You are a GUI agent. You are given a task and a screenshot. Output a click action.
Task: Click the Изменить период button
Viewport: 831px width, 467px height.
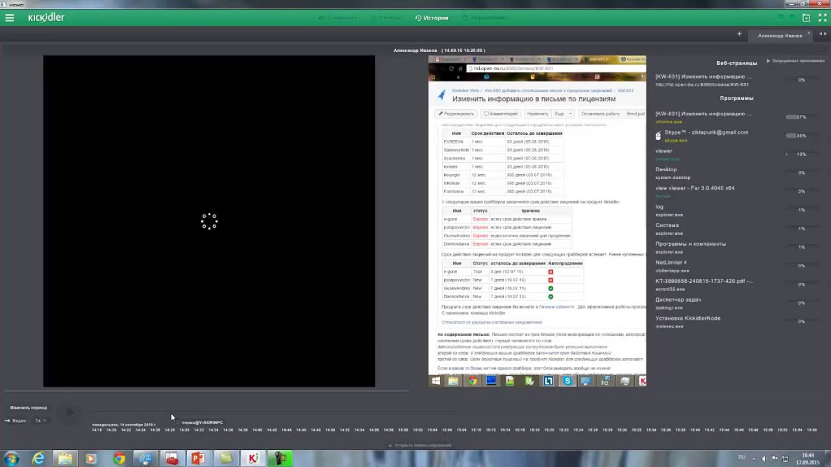click(29, 407)
